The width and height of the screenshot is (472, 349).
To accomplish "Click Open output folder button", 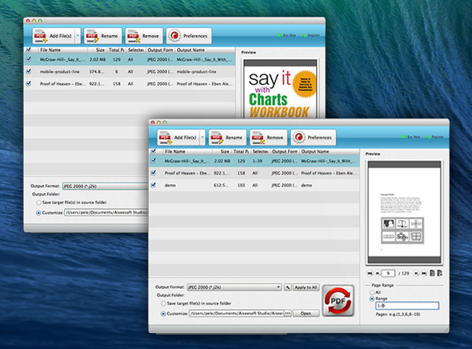I will pyautogui.click(x=306, y=314).
